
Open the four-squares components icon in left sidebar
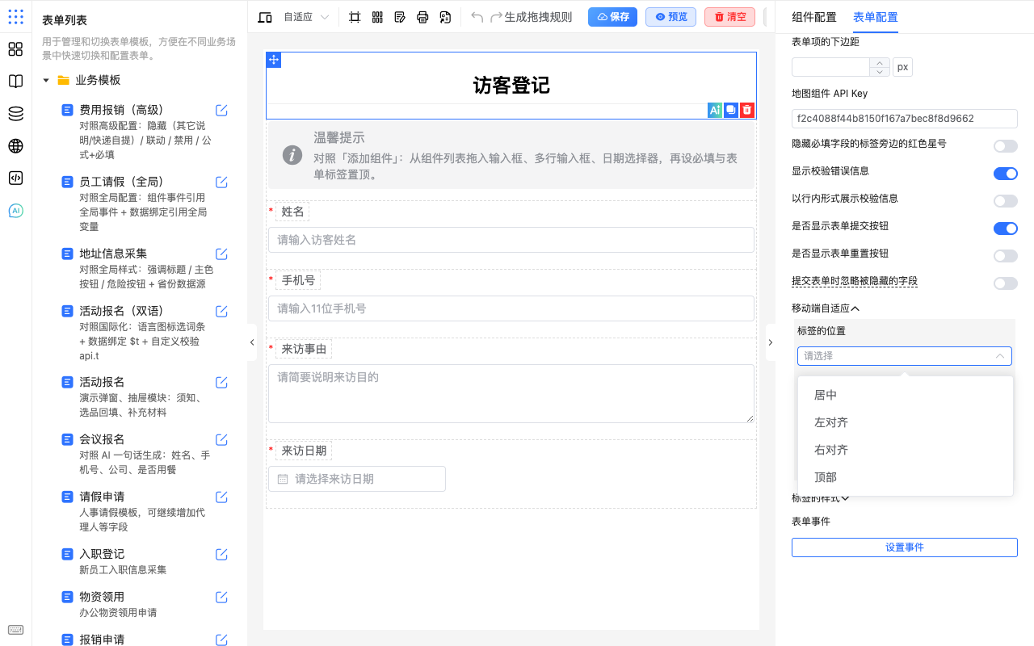pos(15,49)
